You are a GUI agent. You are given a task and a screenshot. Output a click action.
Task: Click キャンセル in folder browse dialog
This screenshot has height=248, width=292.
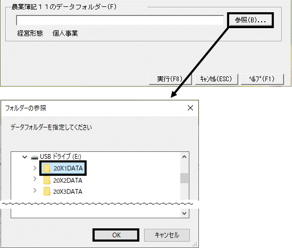click(167, 235)
